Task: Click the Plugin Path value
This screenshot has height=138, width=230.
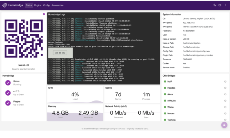Action: (198, 55)
